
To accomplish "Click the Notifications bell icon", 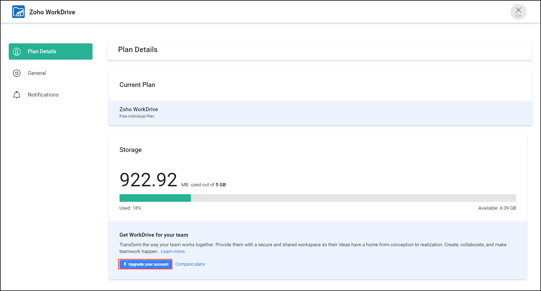I will [x=17, y=95].
